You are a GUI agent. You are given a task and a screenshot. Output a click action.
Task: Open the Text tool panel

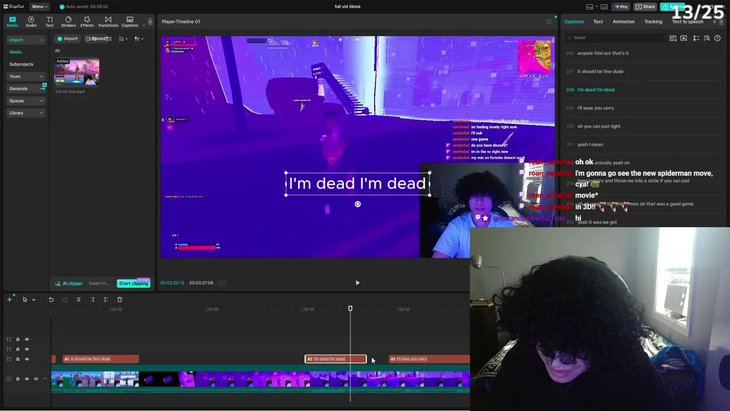coord(50,22)
